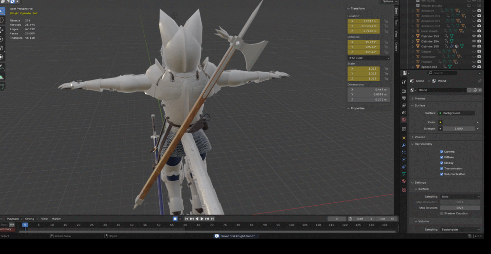This screenshot has width=491, height=254.
Task: Open the Texture checkerboard properties tab
Action: (x=404, y=189)
